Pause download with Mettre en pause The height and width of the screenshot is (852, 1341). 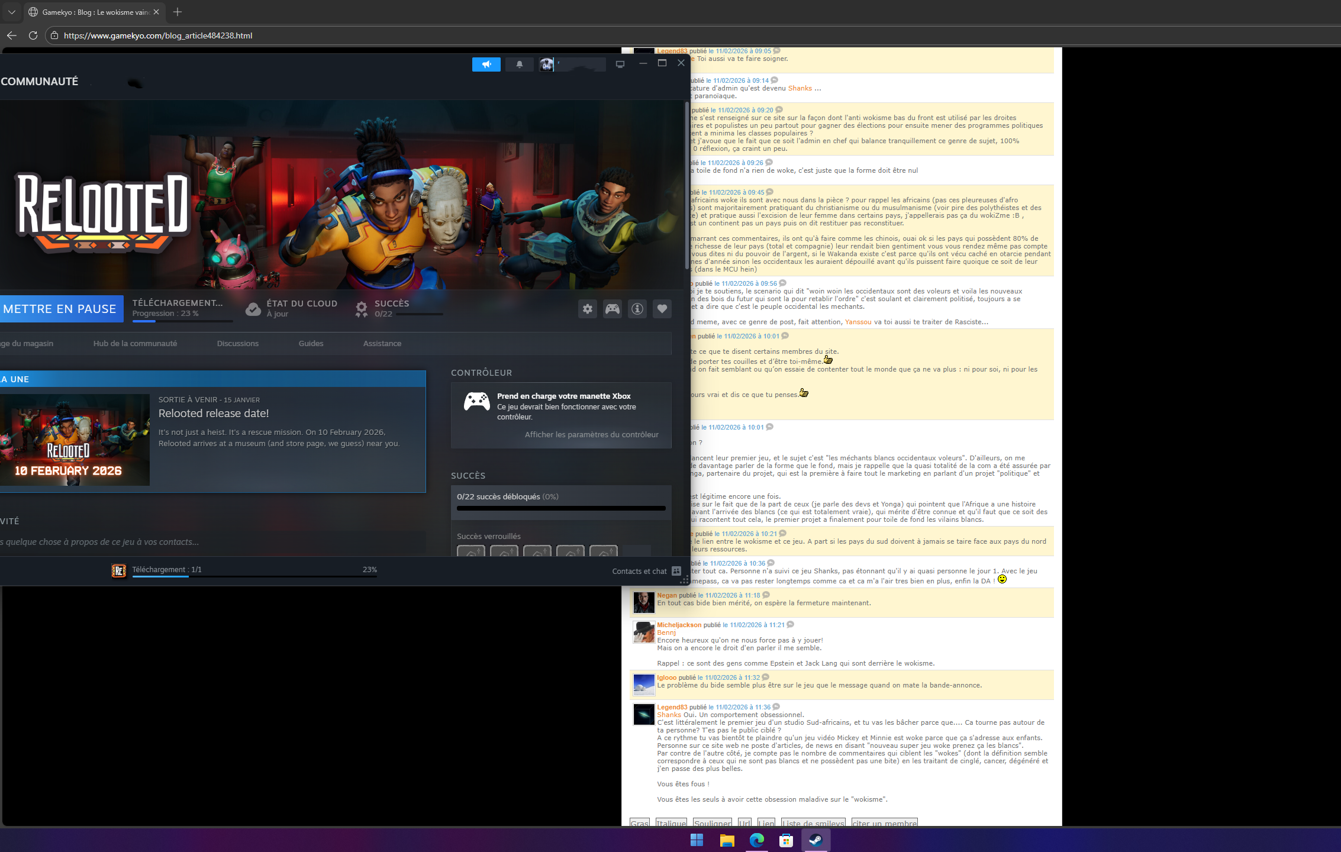pos(60,309)
